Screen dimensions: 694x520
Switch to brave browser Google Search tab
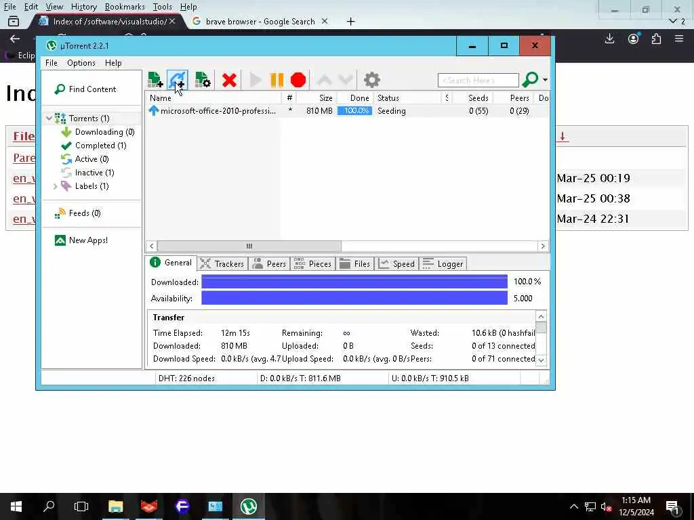[260, 21]
